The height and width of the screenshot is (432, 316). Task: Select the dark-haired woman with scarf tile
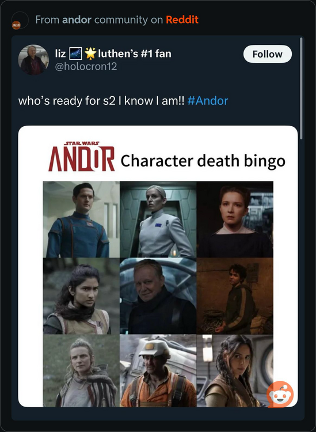click(81, 296)
